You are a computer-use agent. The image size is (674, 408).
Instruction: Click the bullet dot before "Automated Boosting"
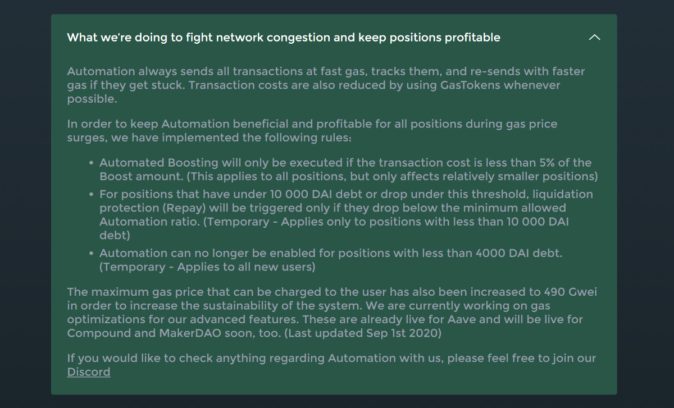(91, 163)
